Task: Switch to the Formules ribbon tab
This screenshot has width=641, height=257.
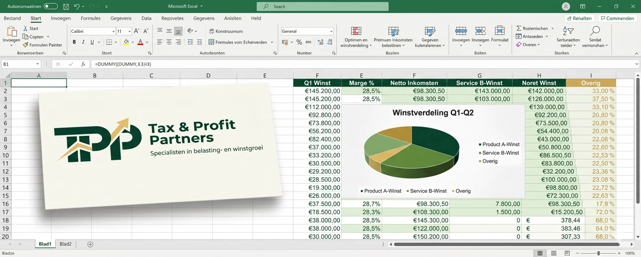Action: (91, 18)
